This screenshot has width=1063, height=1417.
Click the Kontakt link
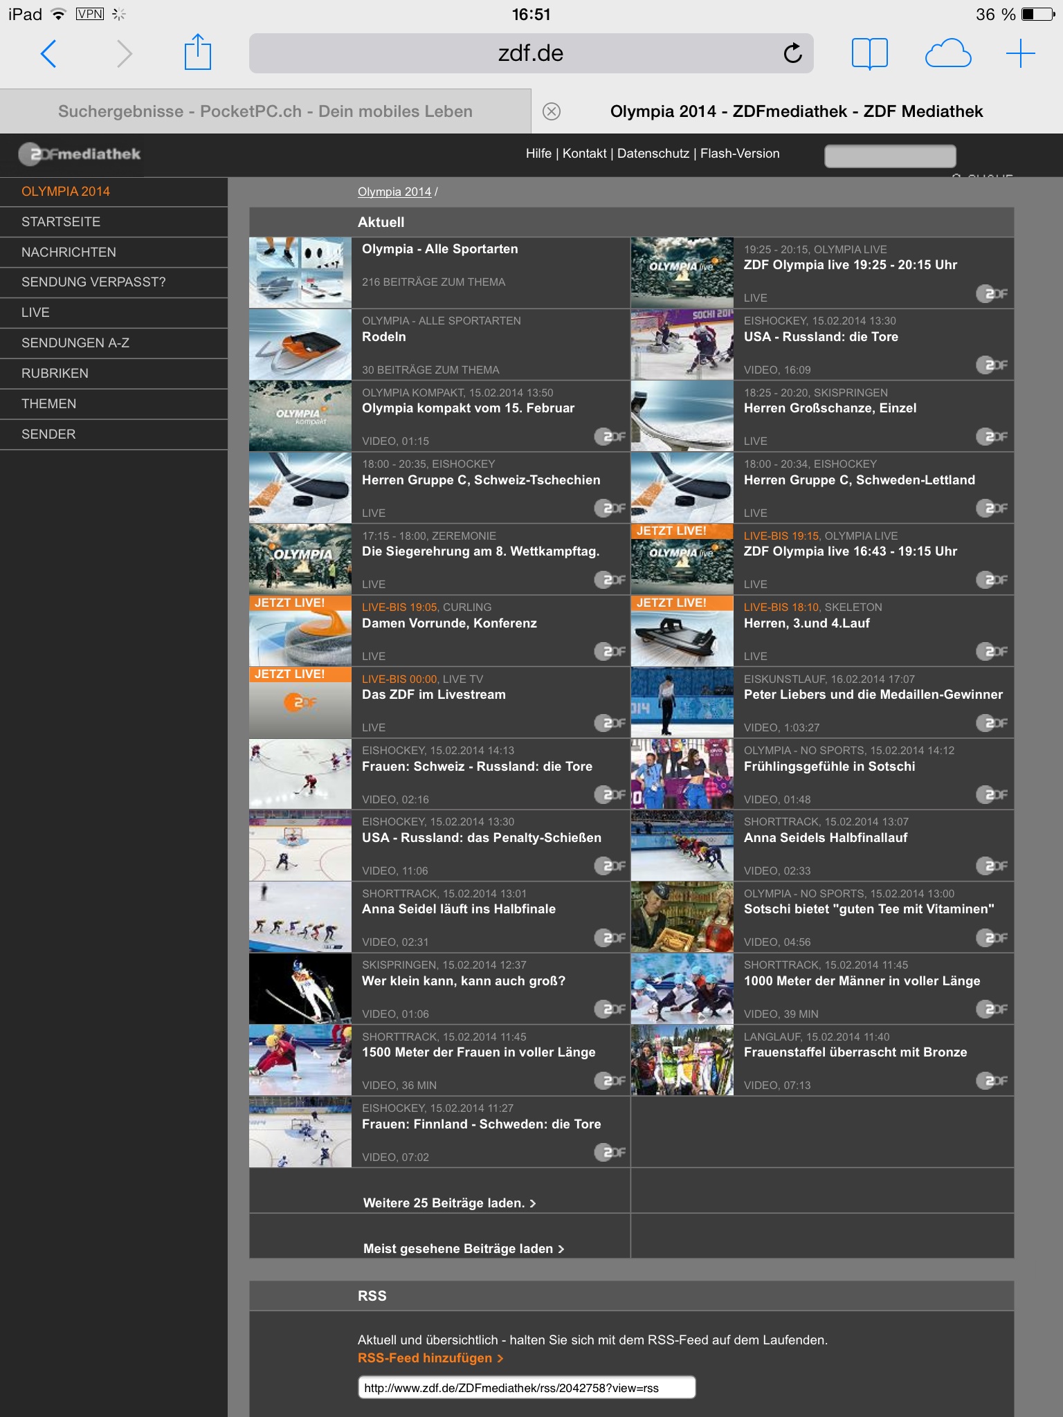pyautogui.click(x=584, y=154)
